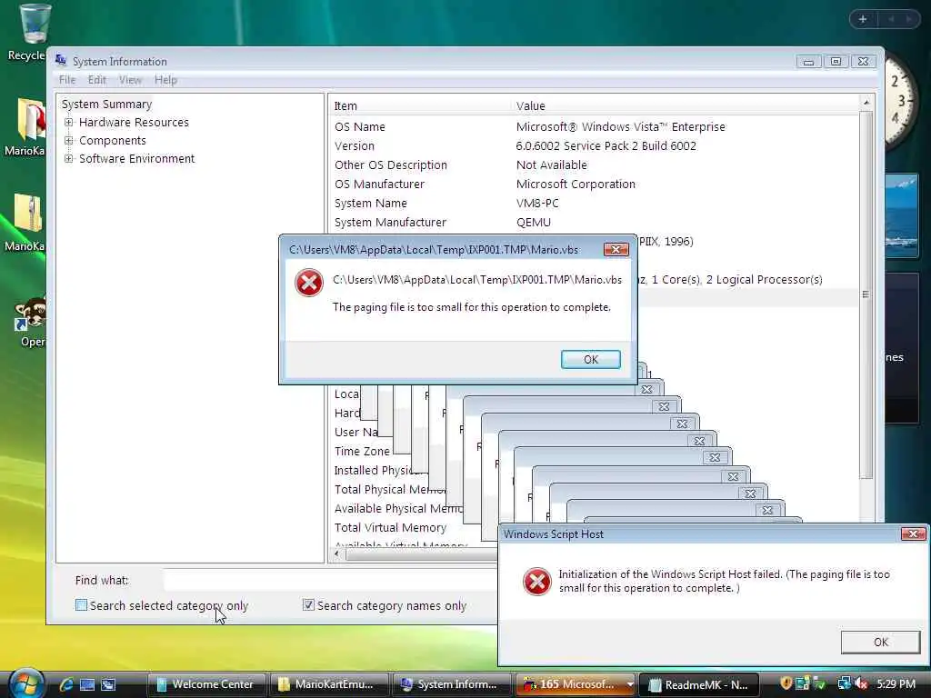Switch to System Information taskbar button

click(x=452, y=684)
